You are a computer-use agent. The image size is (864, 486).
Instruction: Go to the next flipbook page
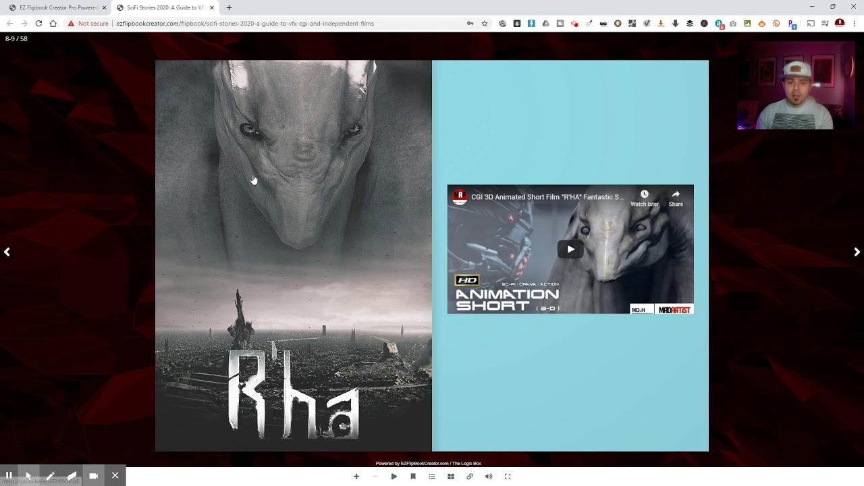click(857, 252)
